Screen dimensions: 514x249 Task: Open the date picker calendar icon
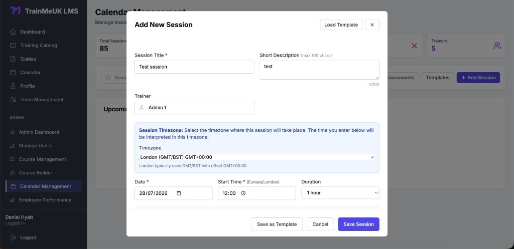(x=179, y=193)
